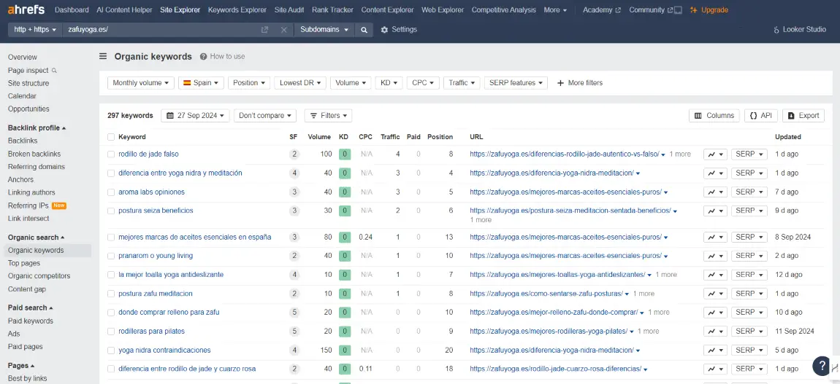This screenshot has height=384, width=840.
Task: Open the chart trend button for aroma labs opiniones
Action: (x=715, y=192)
